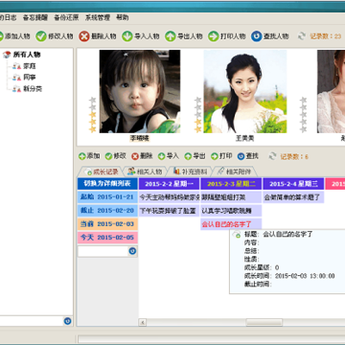Select the record 跟隔壁姐姐打架

tap(231, 197)
